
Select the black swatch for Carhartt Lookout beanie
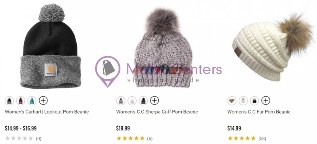(9, 100)
